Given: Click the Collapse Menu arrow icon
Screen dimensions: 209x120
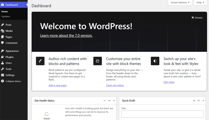Looking at the screenshot, I should [x=3, y=81].
